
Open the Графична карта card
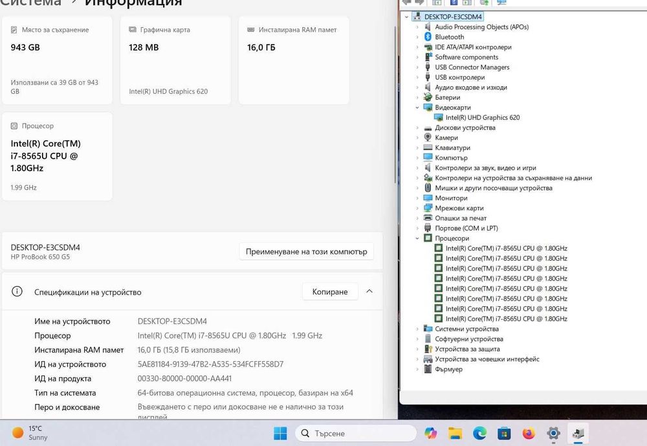point(175,60)
